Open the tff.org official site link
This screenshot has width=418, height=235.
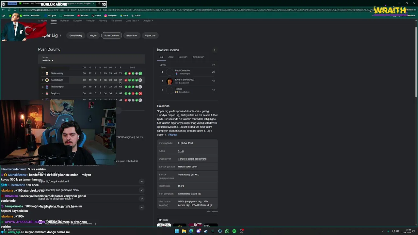point(181,186)
